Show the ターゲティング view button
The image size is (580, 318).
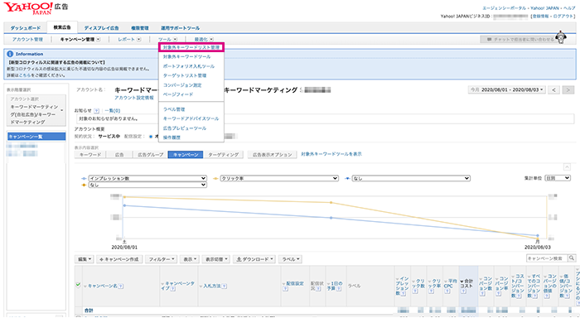[223, 155]
